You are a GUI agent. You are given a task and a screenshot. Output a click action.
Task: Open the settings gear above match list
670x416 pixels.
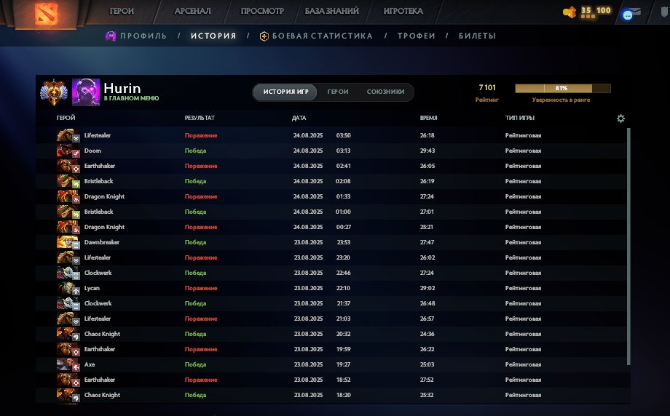tap(620, 119)
